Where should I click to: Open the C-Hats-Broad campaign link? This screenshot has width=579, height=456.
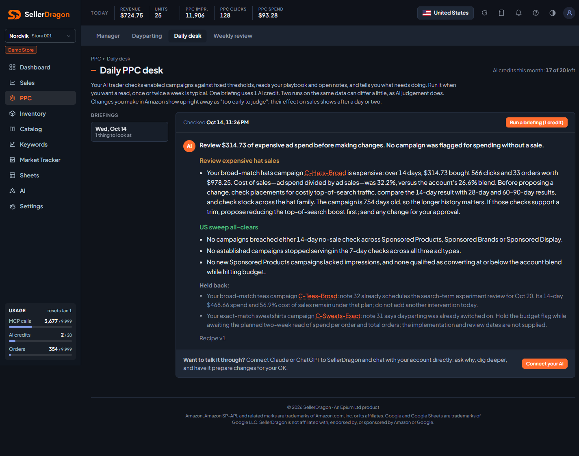[325, 173]
